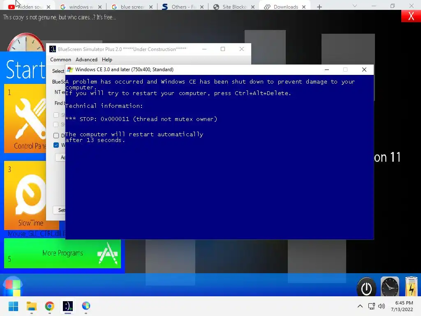Open the Control Panel tile in Start menu
The width and height of the screenshot is (421, 316).
point(25,118)
